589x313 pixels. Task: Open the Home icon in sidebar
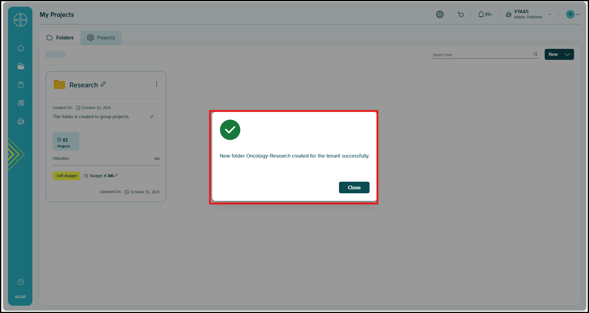point(21,48)
